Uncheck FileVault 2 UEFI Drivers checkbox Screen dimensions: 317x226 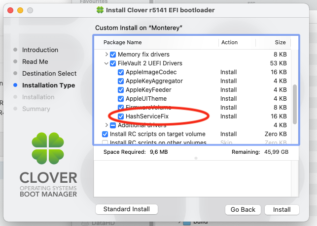tap(113, 63)
